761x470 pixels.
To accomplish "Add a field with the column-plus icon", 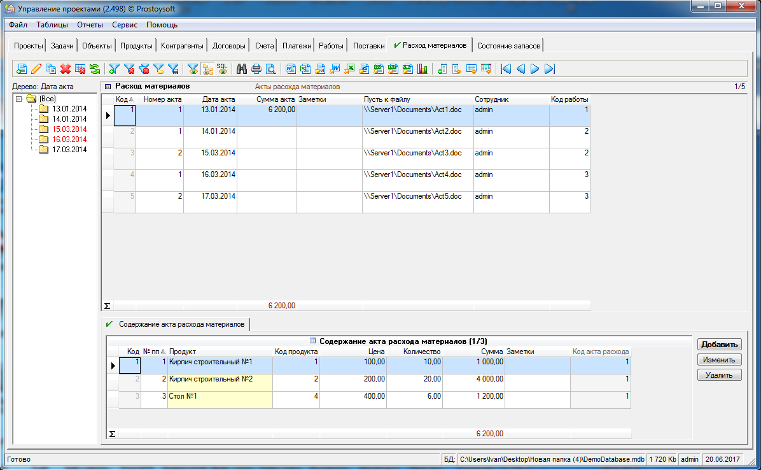I will pos(442,69).
